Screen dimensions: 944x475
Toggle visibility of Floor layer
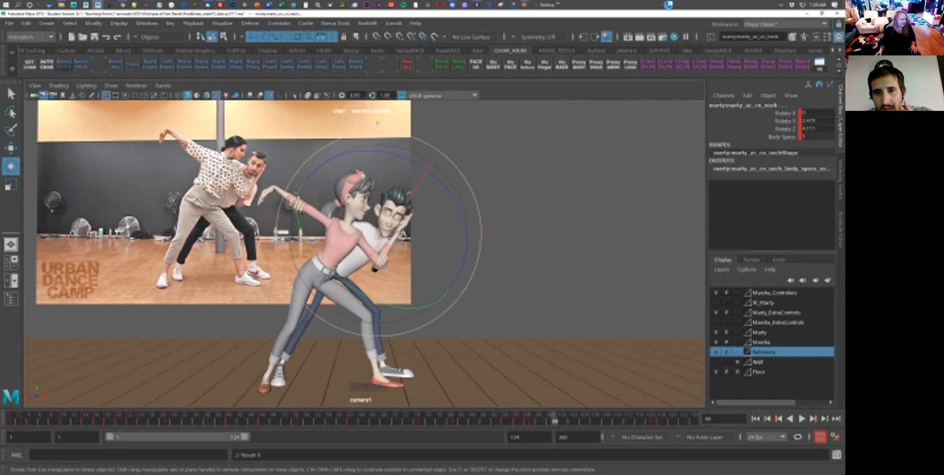tap(716, 372)
